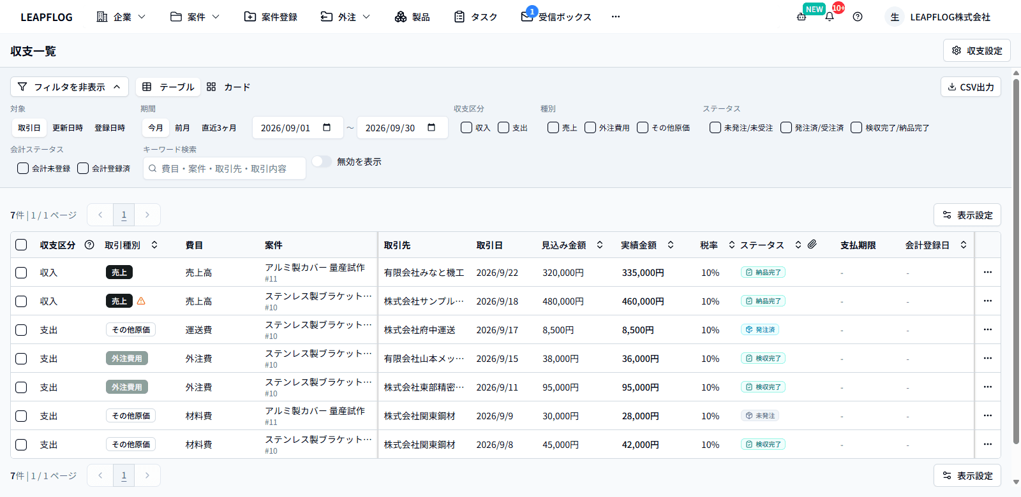Viewport: 1021px width, 497px height.
Task: Open notifications bell with 10+ badge
Action: (830, 17)
